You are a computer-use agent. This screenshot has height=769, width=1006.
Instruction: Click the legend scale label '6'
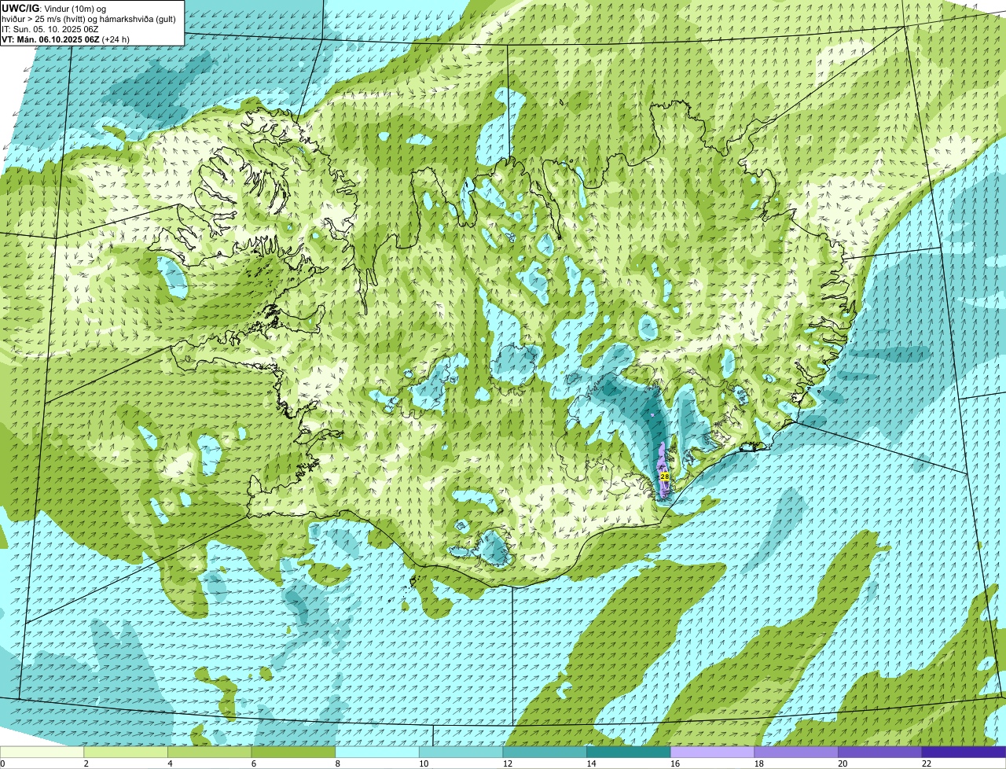pos(253,763)
